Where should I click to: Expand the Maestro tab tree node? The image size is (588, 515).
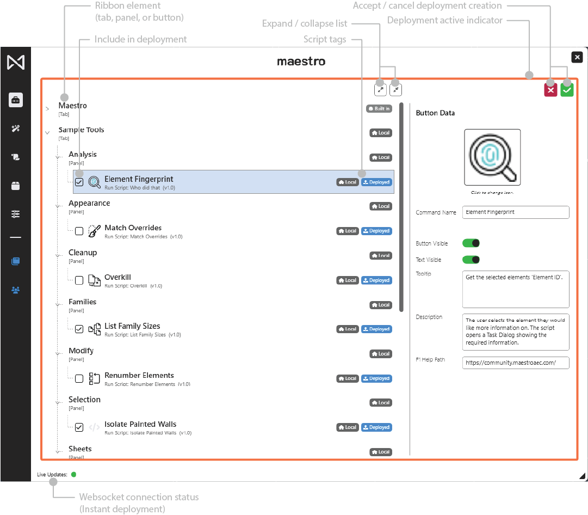pyautogui.click(x=47, y=109)
